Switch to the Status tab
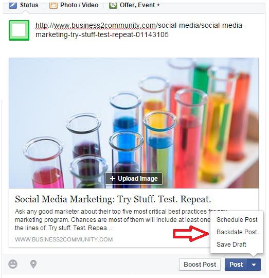 click(x=24, y=5)
